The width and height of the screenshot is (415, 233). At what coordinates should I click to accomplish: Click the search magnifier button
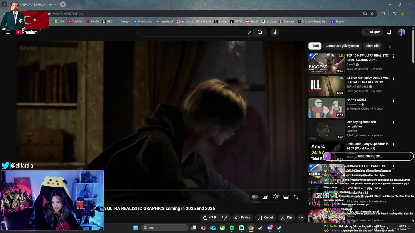260,32
